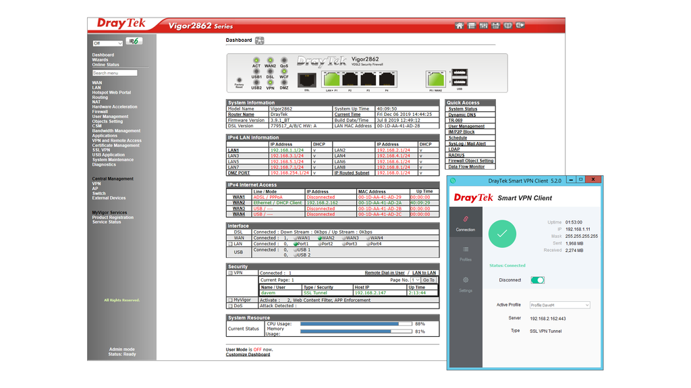This screenshot has width=691, height=388.
Task: Open the Page No. dropdown in Security panel
Action: (x=415, y=280)
